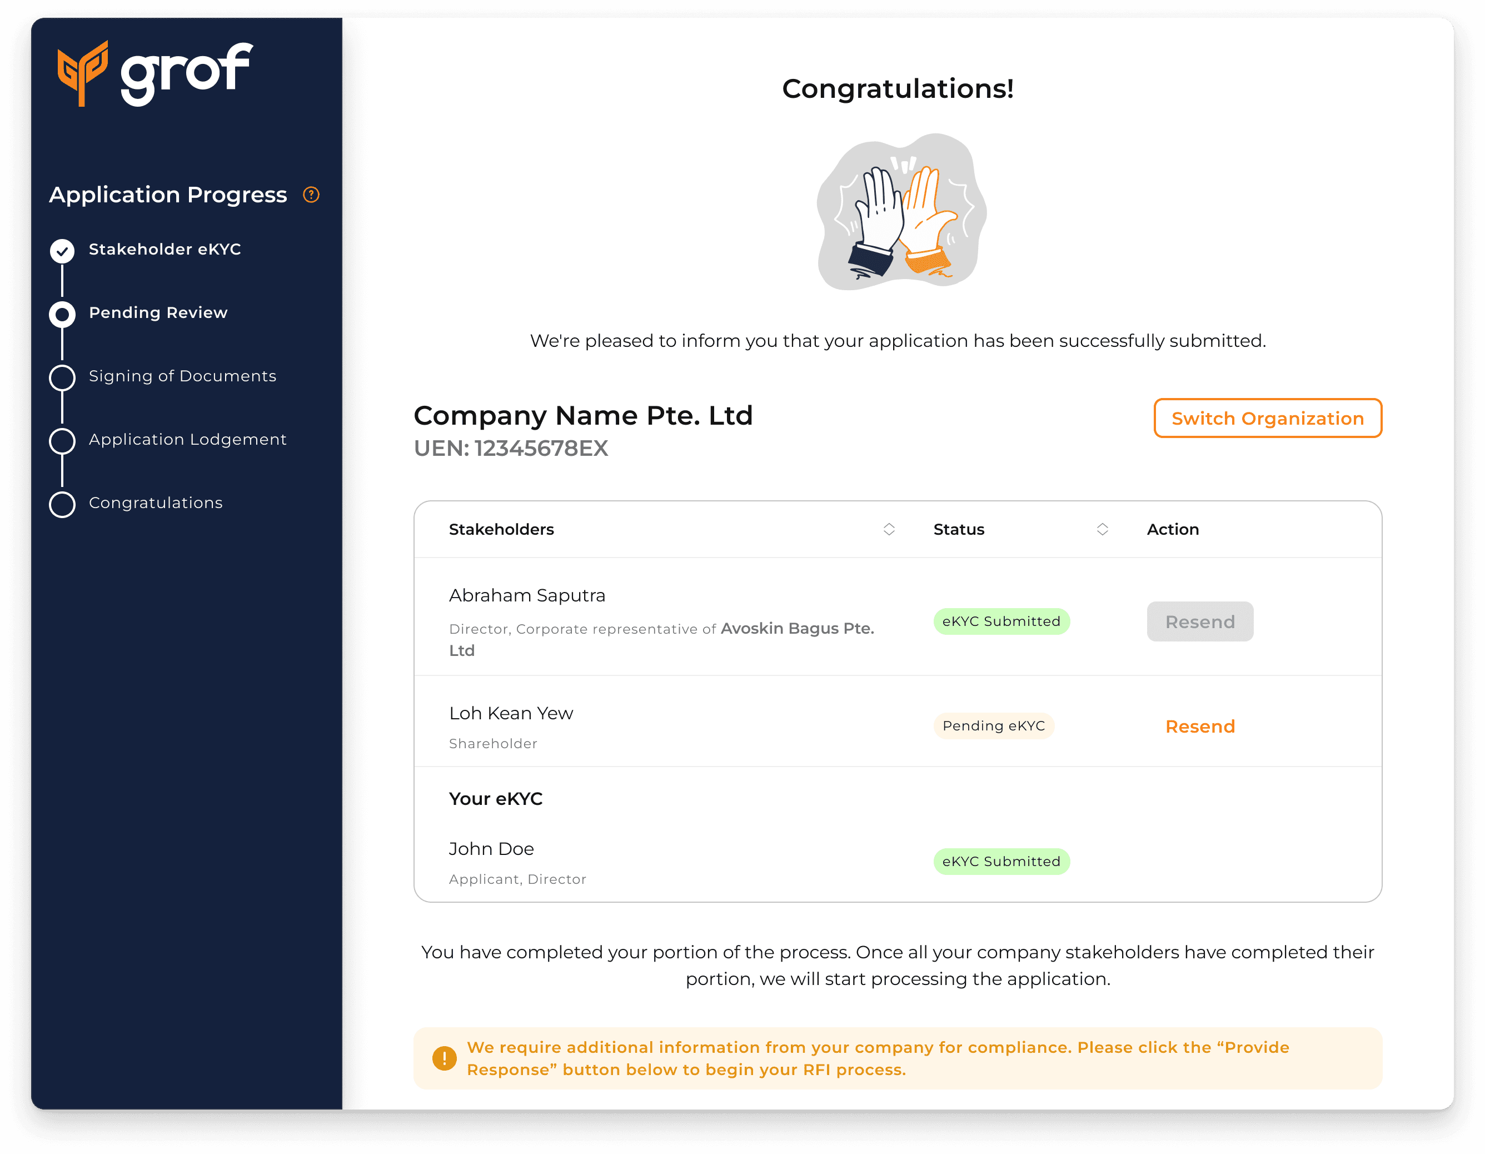Select the Pending Review step label
This screenshot has height=1154, width=1485.
point(158,313)
